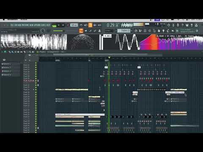This screenshot has height=152, width=203.
Task: Click the magnet snap icon in Playlist toolbar
Action: (5, 52)
